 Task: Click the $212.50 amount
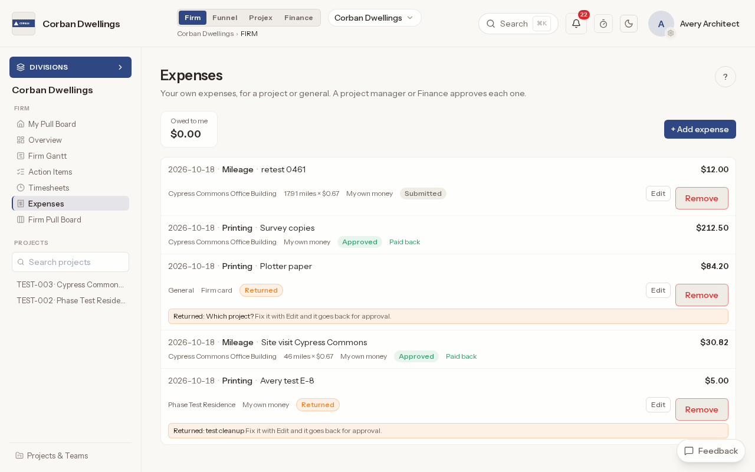click(x=712, y=228)
